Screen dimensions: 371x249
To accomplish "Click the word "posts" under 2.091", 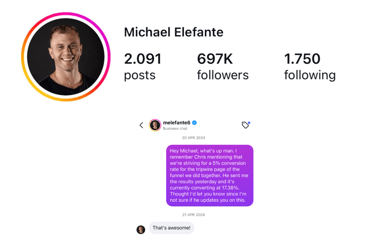I will tap(139, 75).
